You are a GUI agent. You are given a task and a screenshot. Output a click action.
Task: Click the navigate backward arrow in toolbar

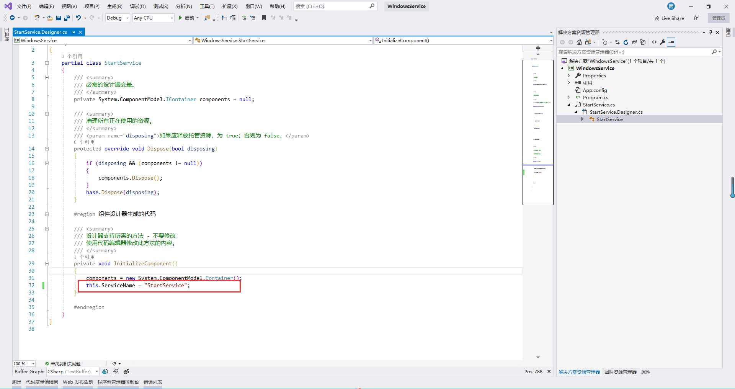coord(12,18)
